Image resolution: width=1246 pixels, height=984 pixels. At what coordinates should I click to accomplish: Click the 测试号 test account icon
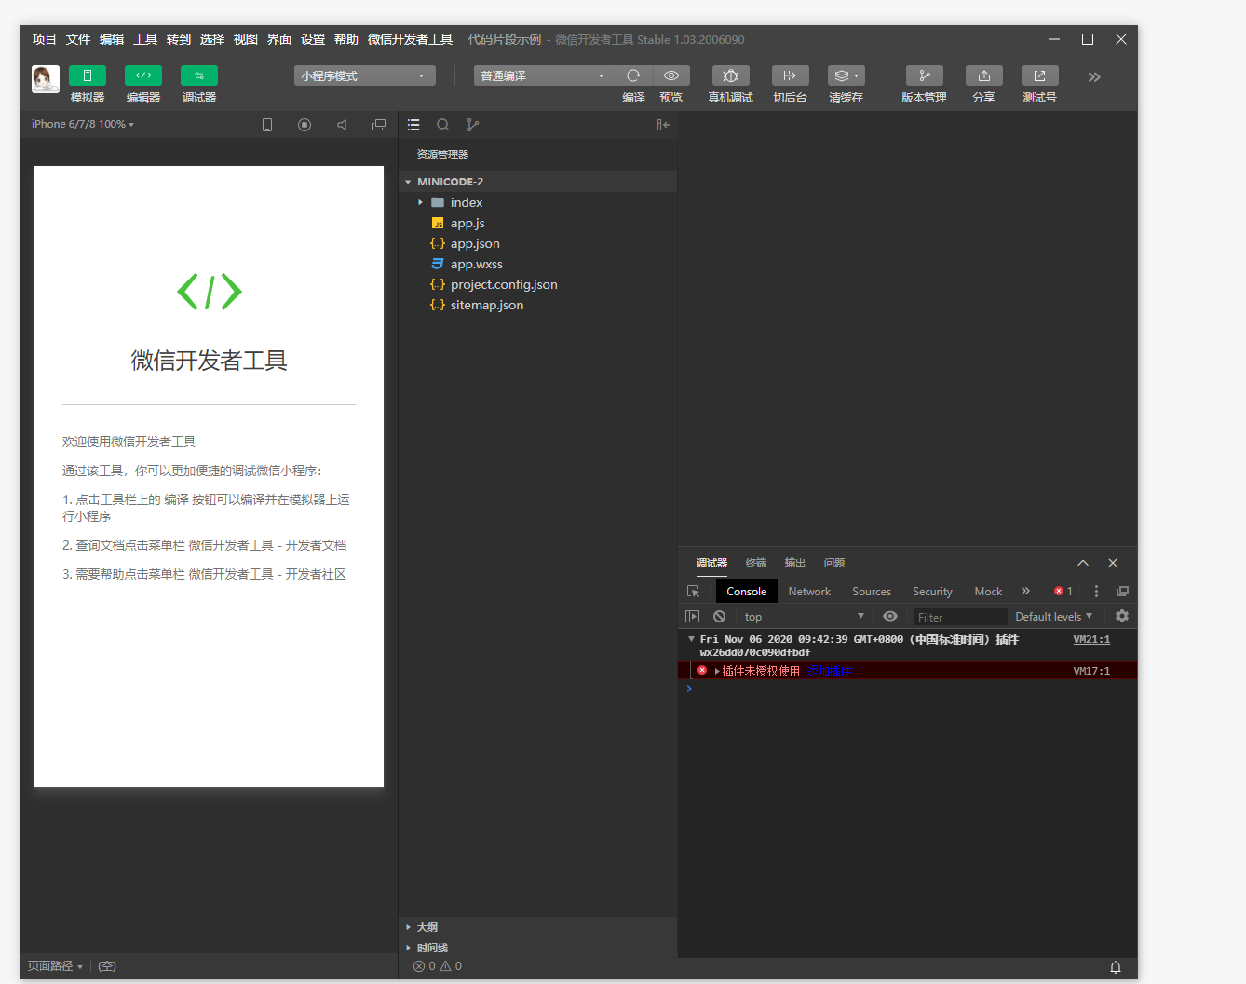coord(1040,75)
